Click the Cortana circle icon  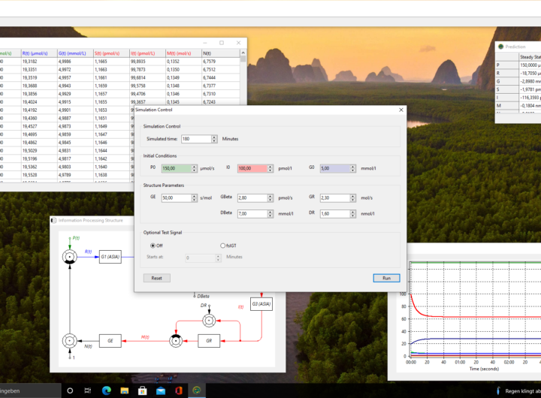click(69, 390)
